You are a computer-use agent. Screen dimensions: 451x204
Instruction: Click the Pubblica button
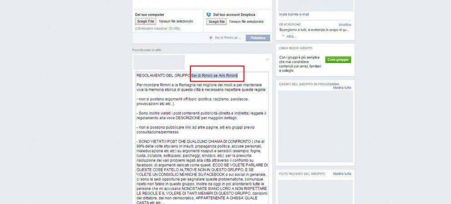click(x=258, y=38)
